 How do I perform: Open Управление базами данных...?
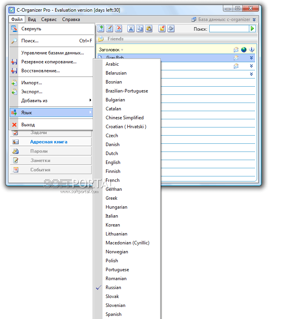click(x=51, y=53)
